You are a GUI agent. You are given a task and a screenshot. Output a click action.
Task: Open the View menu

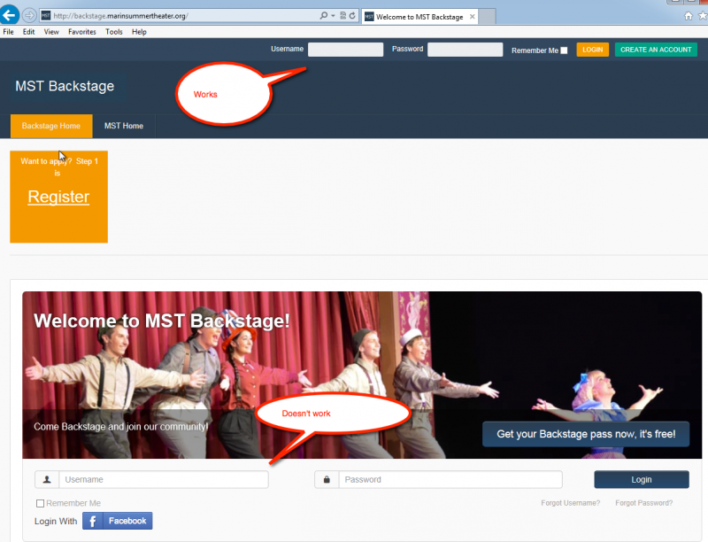click(51, 32)
